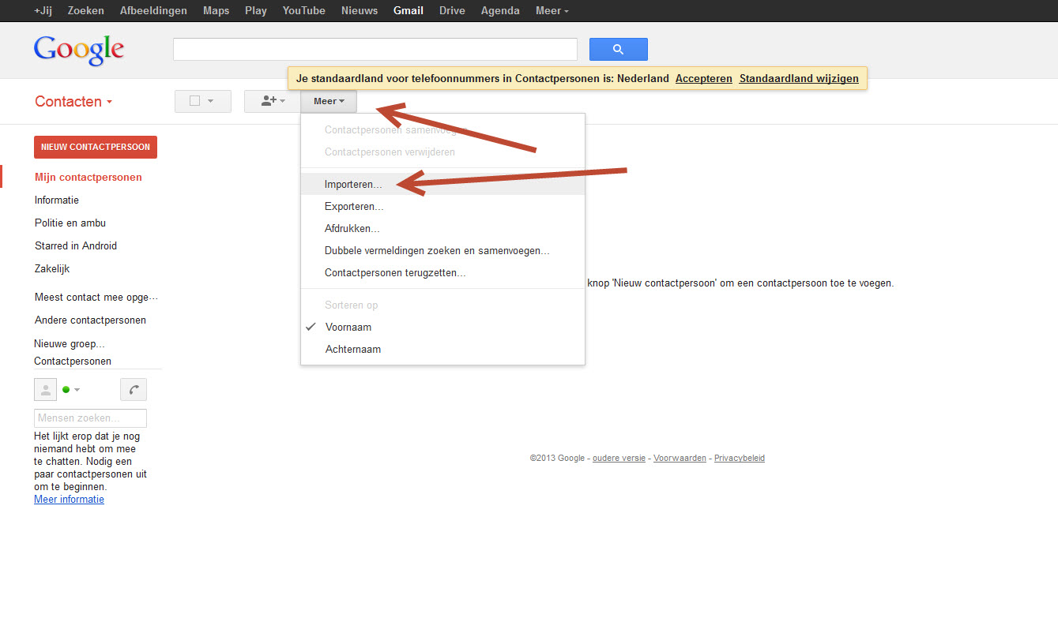Select Voornaam sort option
This screenshot has width=1058, height=618.
point(348,328)
